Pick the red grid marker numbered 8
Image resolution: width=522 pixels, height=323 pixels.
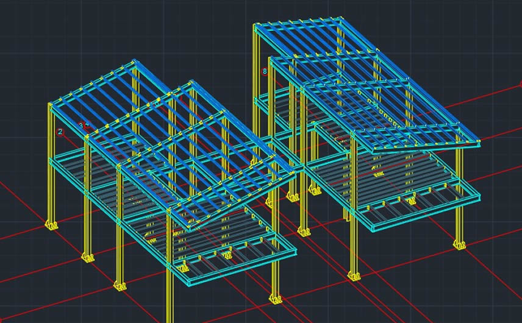pyautogui.click(x=264, y=71)
